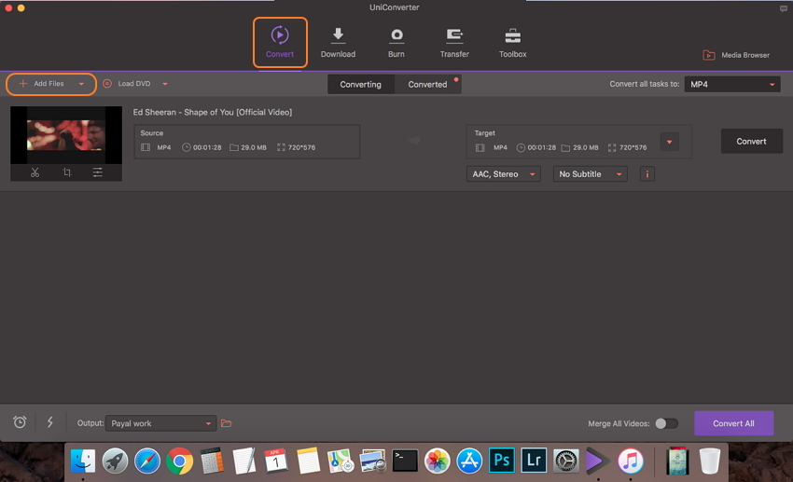The height and width of the screenshot is (482, 793).
Task: Click the crop icon under the thumbnail
Action: [x=67, y=172]
